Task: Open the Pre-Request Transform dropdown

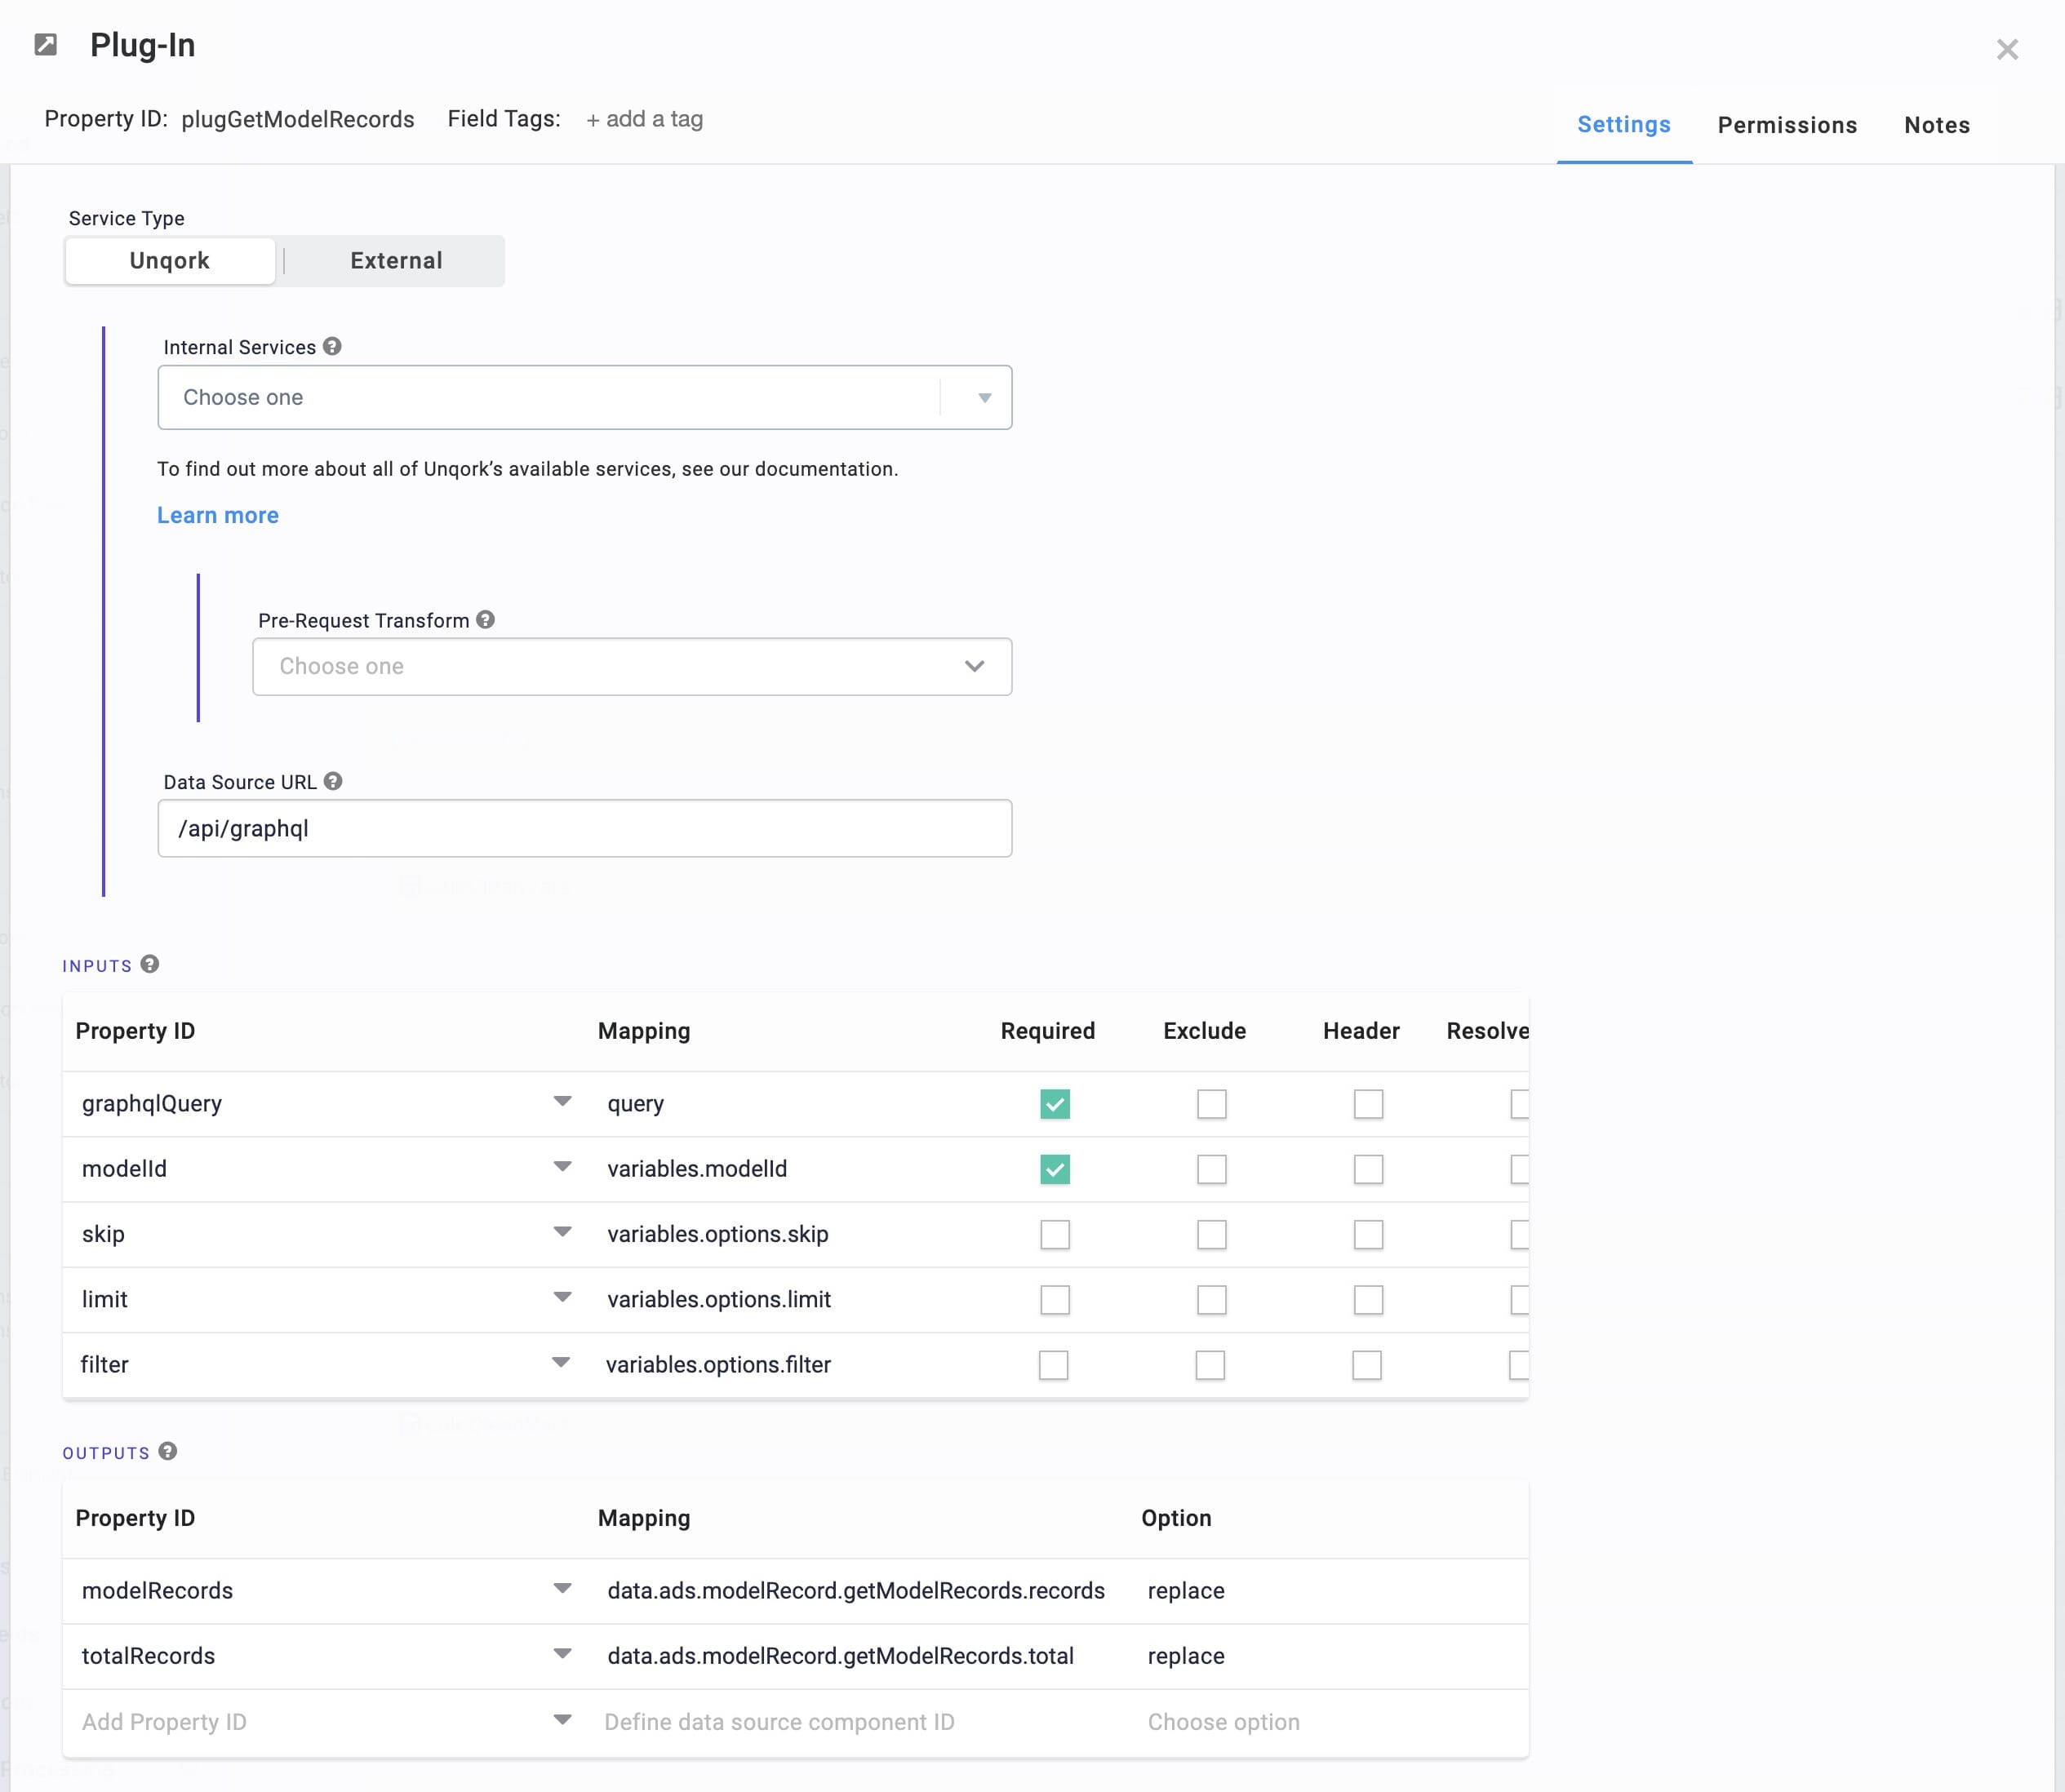Action: [632, 666]
